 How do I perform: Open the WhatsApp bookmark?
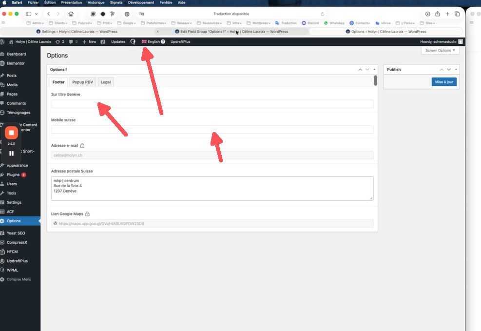(x=334, y=23)
